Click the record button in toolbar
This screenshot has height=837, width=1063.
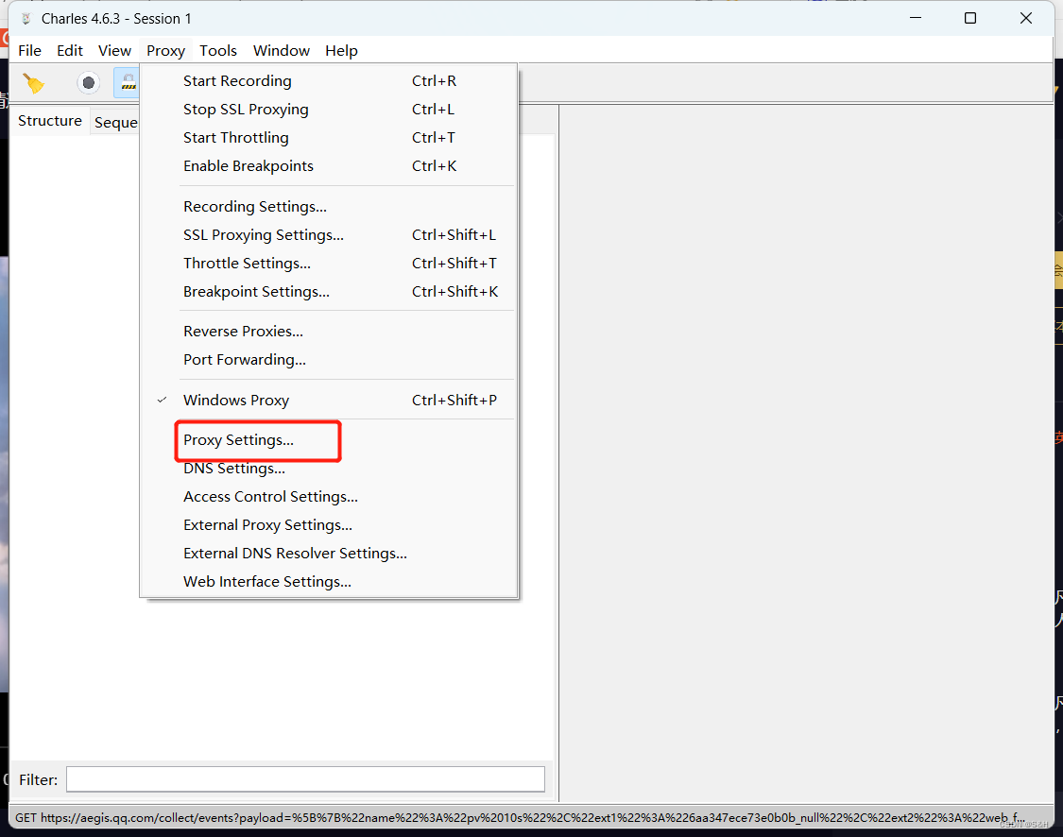tap(88, 83)
